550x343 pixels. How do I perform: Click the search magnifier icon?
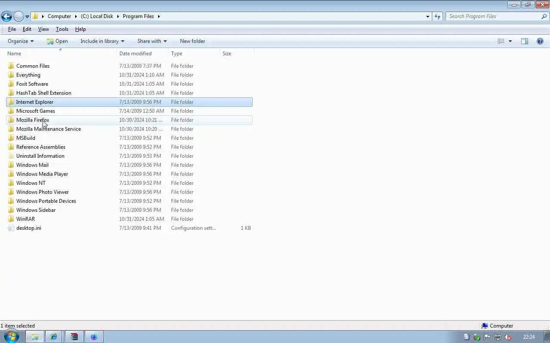[544, 16]
